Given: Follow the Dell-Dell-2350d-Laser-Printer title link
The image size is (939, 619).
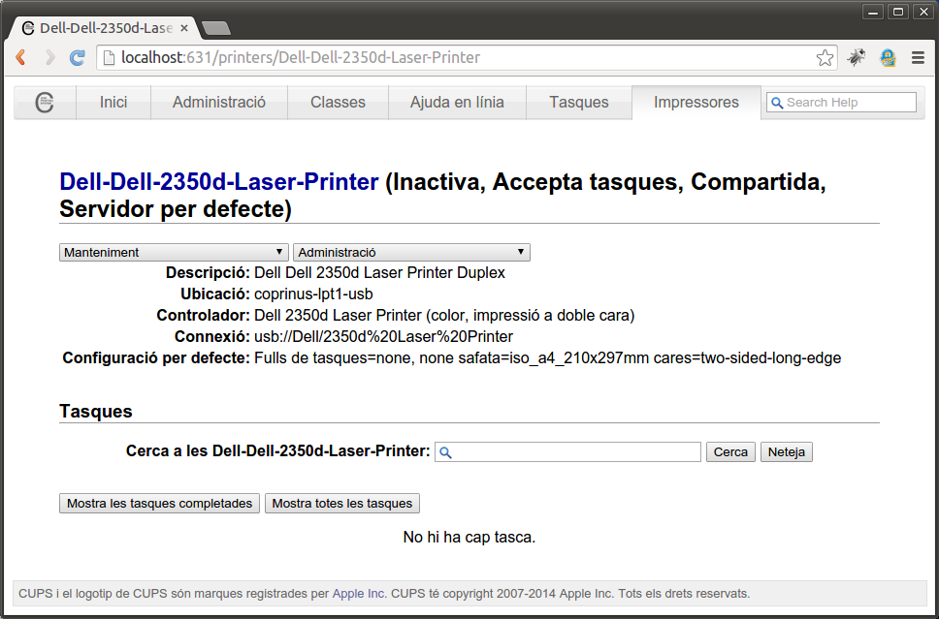Looking at the screenshot, I should pyautogui.click(x=219, y=182).
